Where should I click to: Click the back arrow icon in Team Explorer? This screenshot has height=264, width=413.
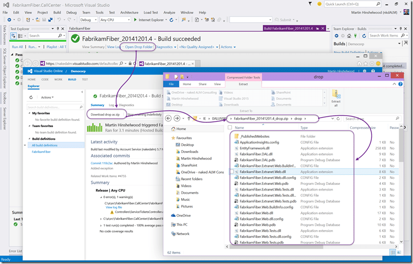point(336,35)
